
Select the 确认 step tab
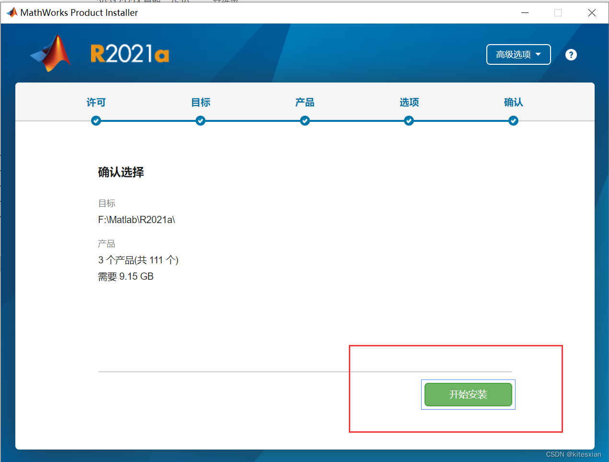click(x=513, y=102)
